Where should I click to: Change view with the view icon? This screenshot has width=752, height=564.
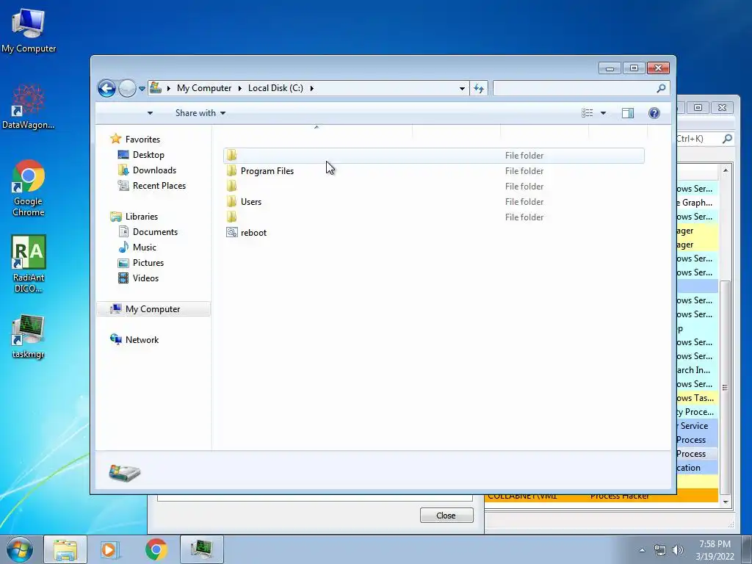coord(587,113)
